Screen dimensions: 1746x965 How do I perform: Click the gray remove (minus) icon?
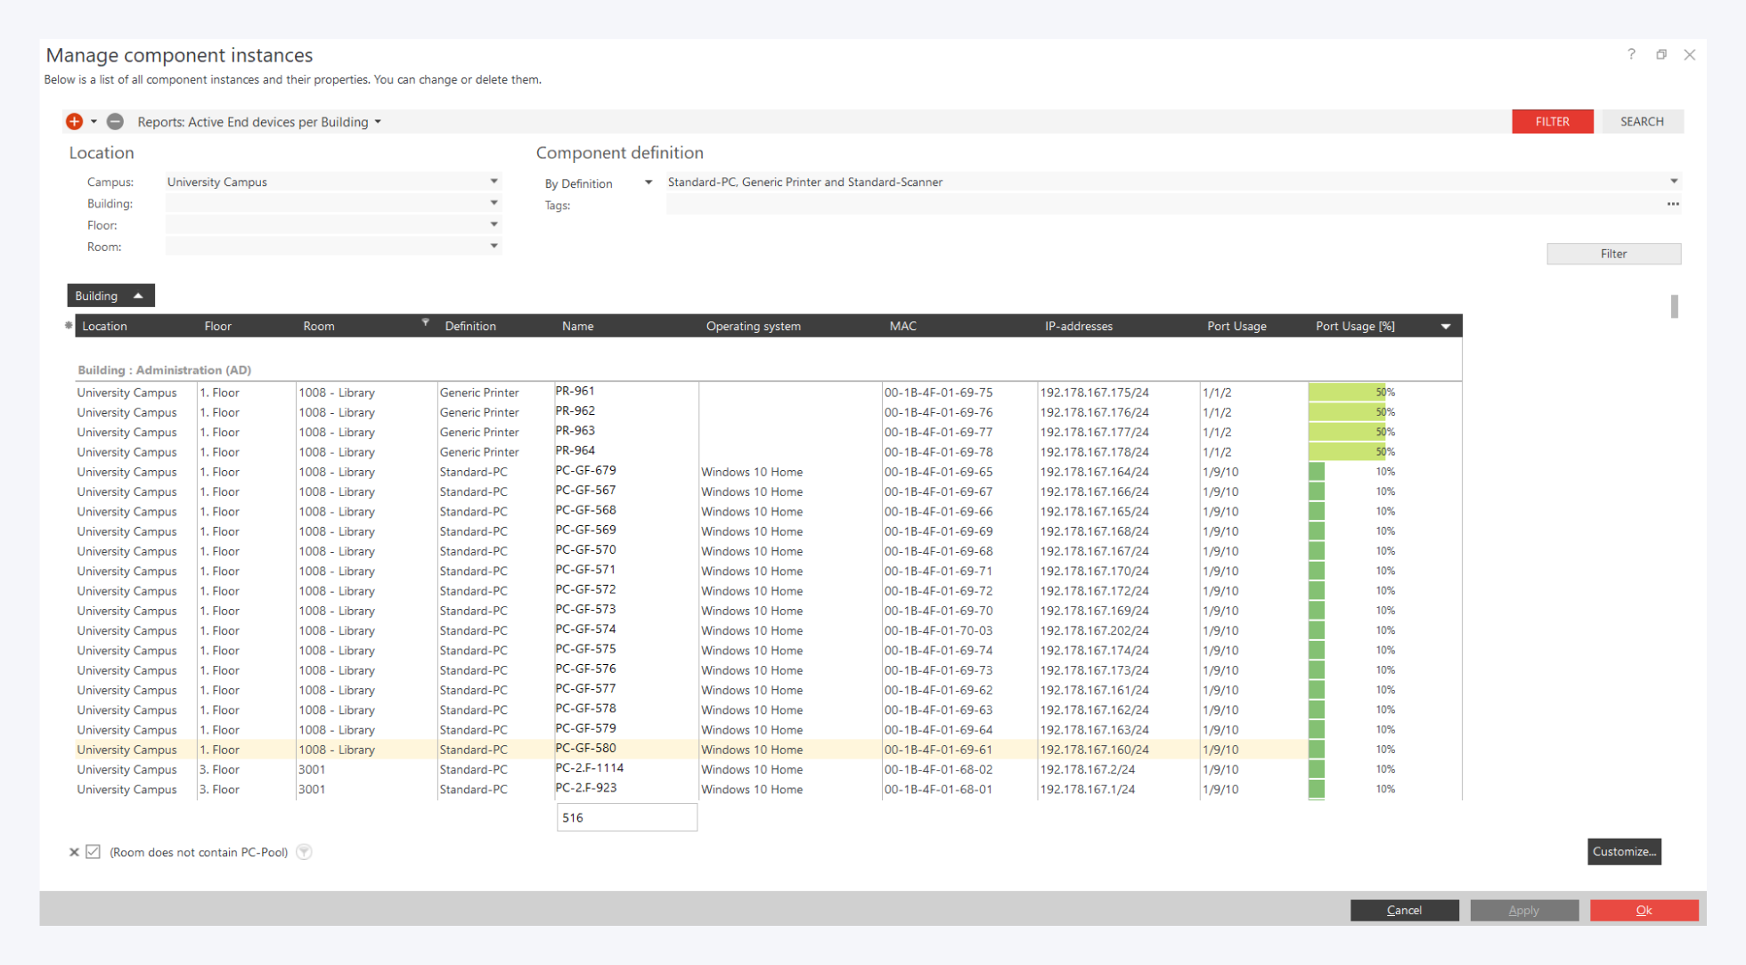(x=115, y=121)
